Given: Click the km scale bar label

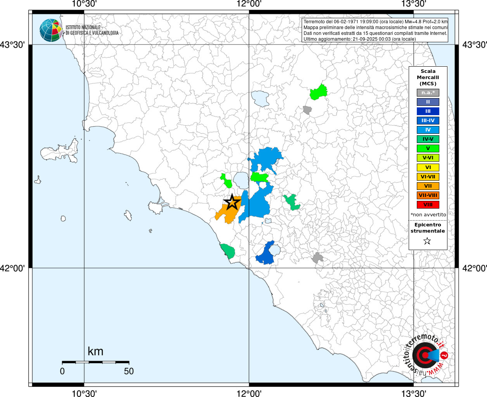Looking at the screenshot, I should tap(95, 351).
